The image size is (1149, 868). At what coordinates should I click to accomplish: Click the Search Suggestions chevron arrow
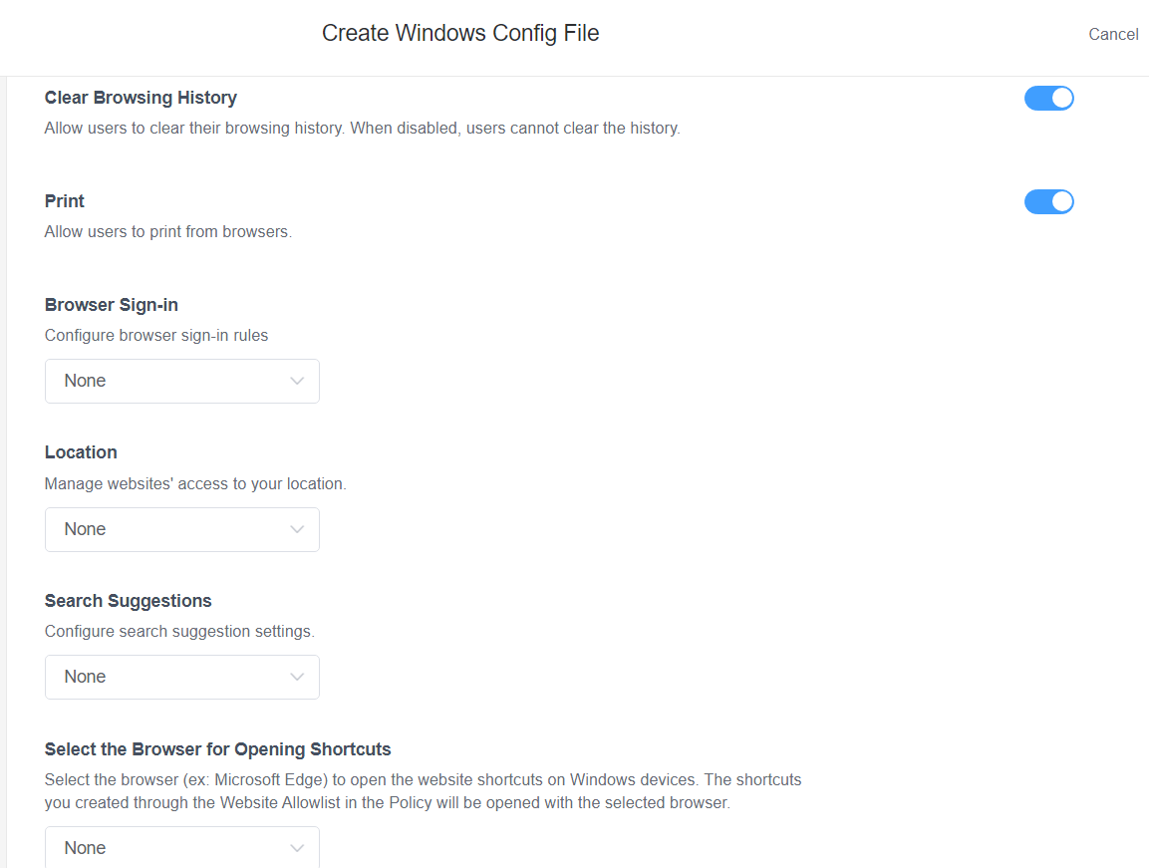(x=297, y=677)
